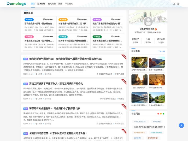Select tag 现有两种方案
This screenshot has height=141, width=188.
point(153,138)
